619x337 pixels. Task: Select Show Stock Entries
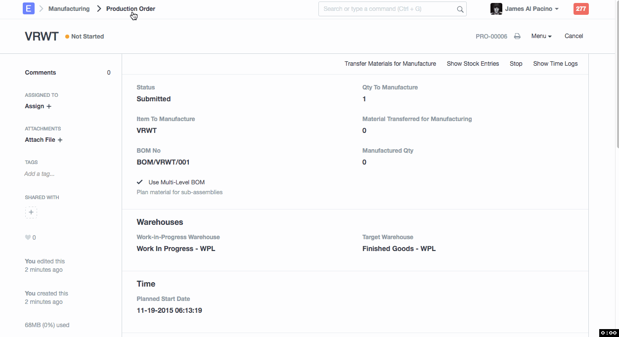pyautogui.click(x=473, y=64)
